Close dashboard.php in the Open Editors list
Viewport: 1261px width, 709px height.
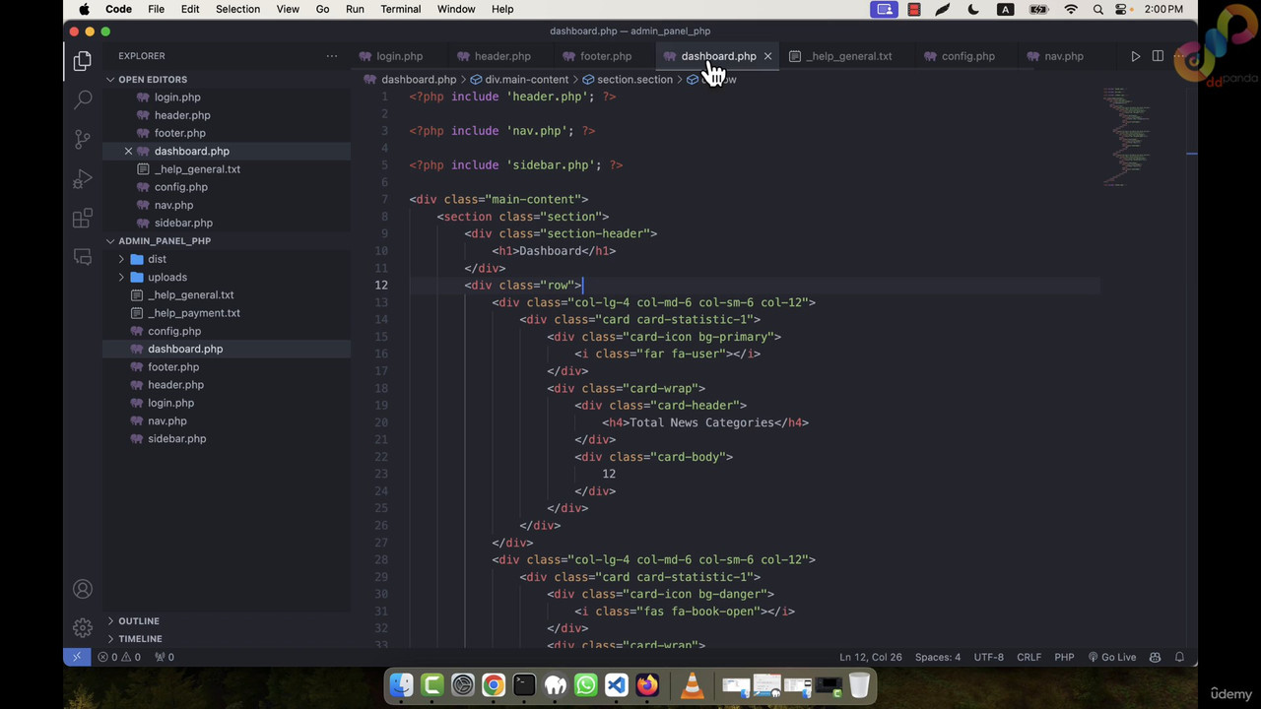coord(128,151)
